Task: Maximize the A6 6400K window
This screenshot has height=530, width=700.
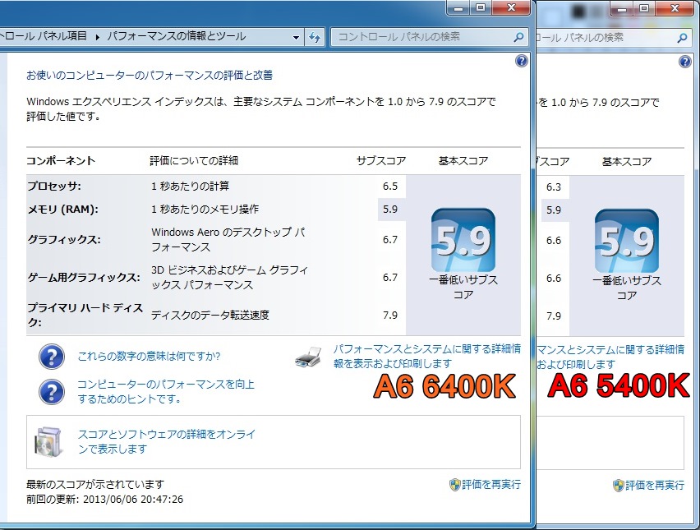Action: pos(481,7)
